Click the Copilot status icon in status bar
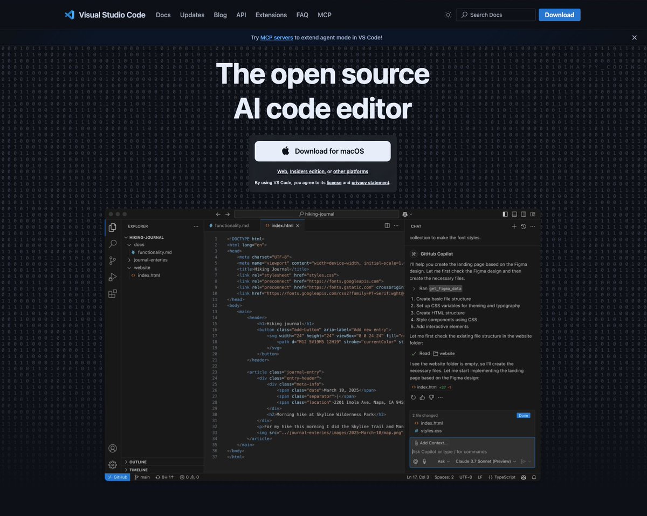 pos(524,477)
